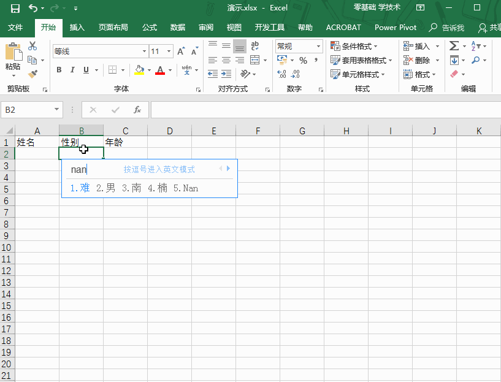
Task: Expand Name Box dropdown arrow
Action: click(x=56, y=109)
